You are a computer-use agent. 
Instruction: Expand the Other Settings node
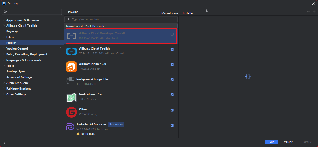click(x=4, y=94)
